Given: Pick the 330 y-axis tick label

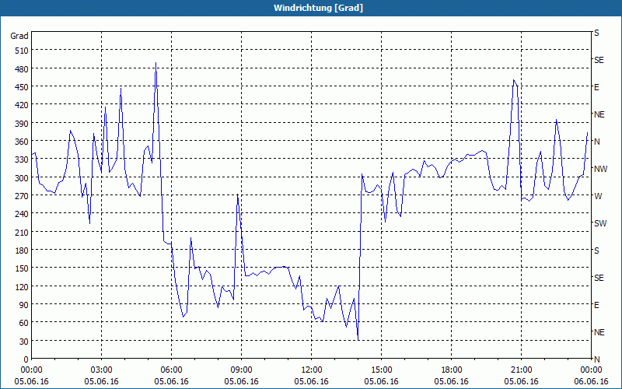Looking at the screenshot, I should click(22, 159).
